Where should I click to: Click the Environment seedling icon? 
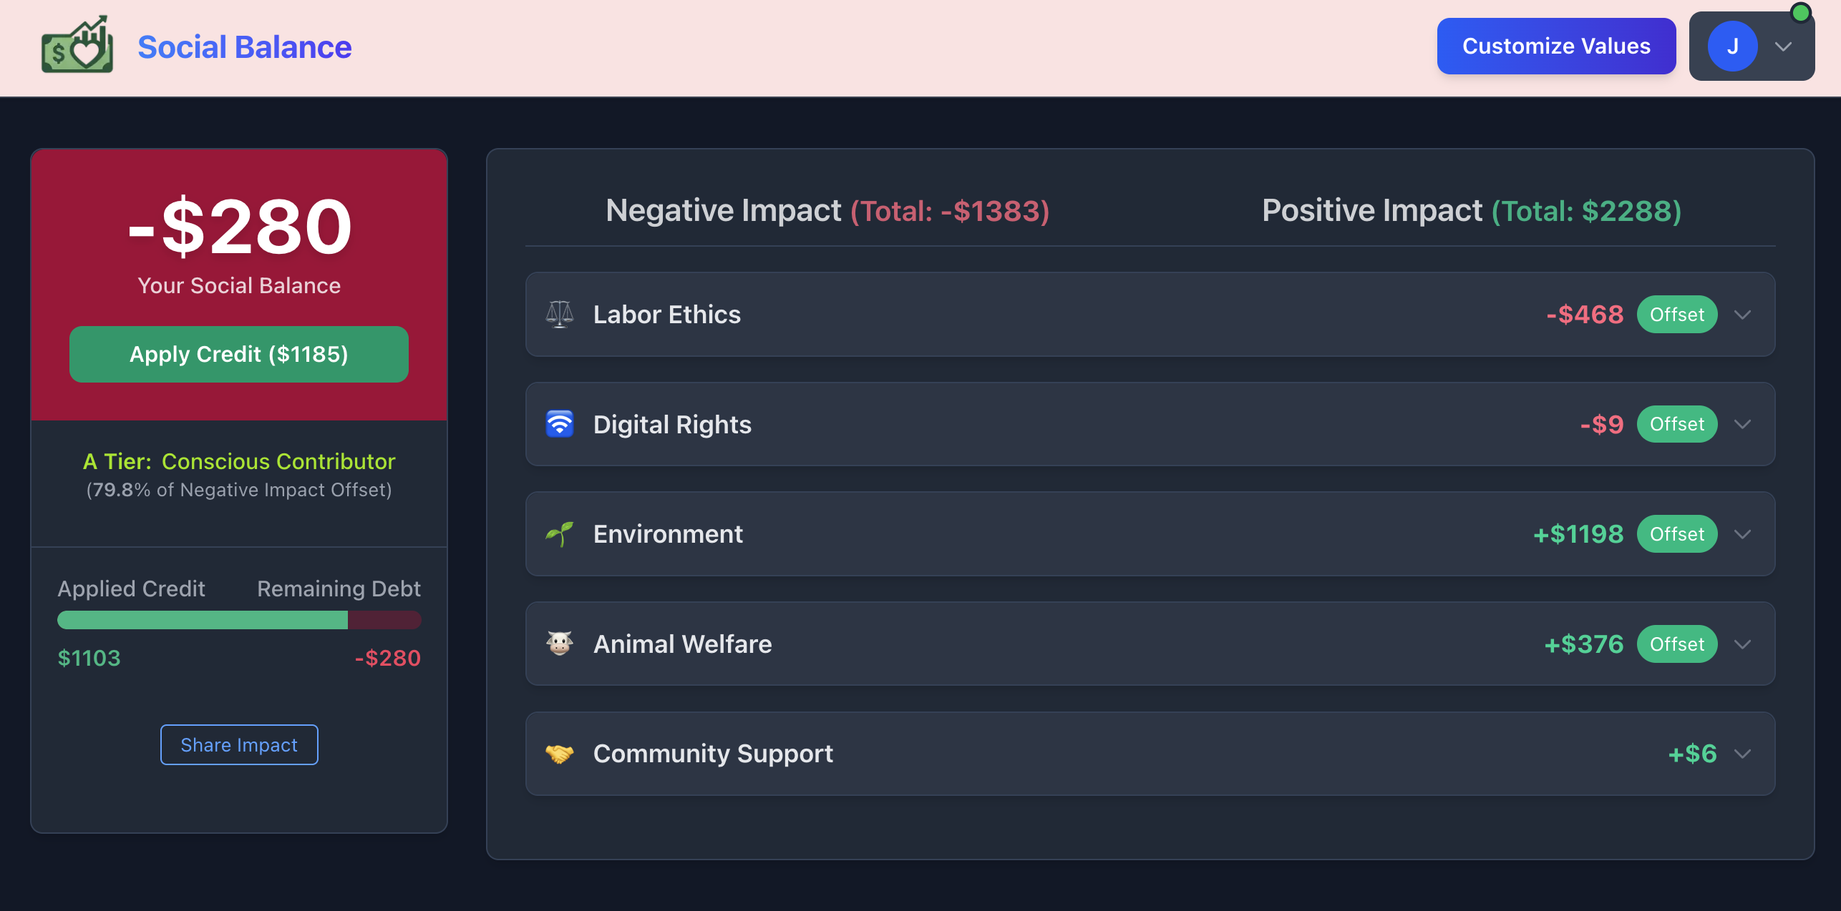click(x=560, y=534)
